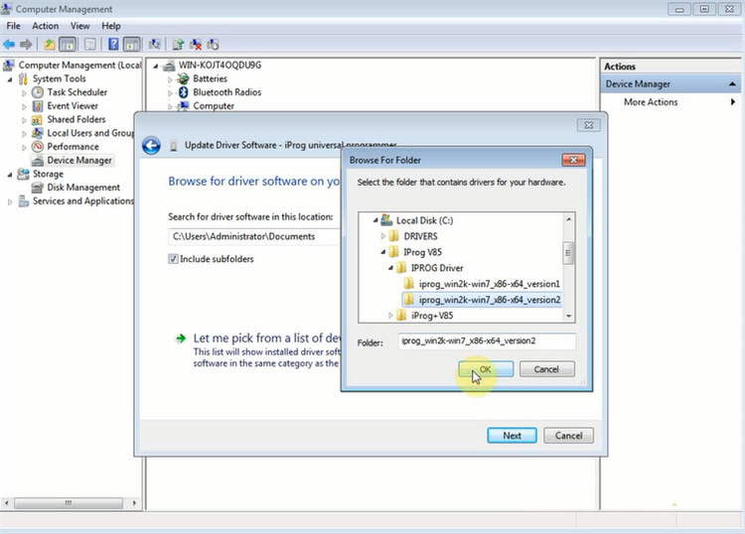
Task: Expand the iProg+V85 folder node
Action: pyautogui.click(x=390, y=316)
